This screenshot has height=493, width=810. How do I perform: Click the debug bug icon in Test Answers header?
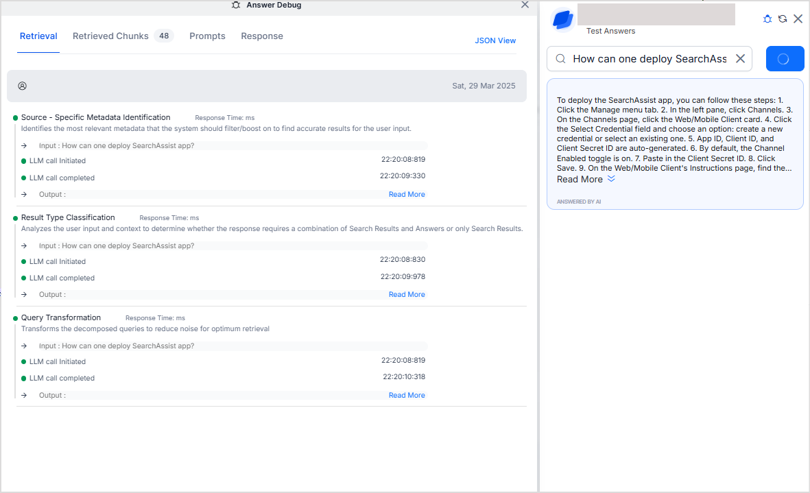tap(767, 19)
